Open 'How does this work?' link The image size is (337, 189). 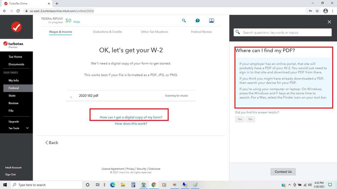point(131,124)
